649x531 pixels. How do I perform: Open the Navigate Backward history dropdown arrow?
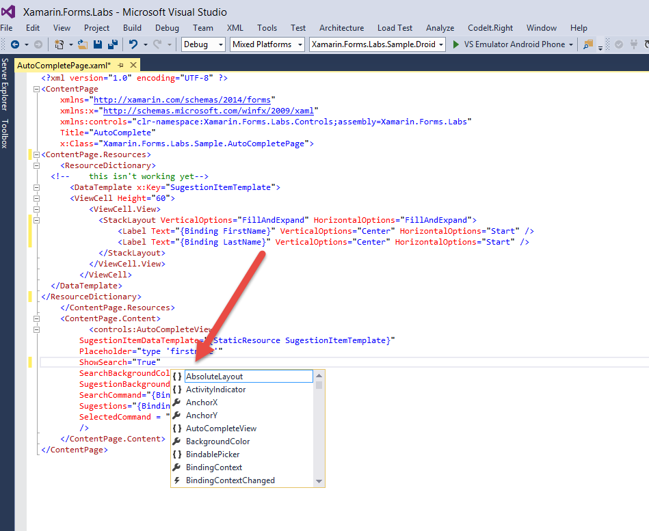pyautogui.click(x=27, y=44)
